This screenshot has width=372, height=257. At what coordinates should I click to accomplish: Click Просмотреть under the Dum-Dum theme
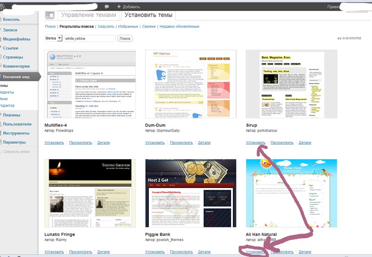tap(181, 143)
